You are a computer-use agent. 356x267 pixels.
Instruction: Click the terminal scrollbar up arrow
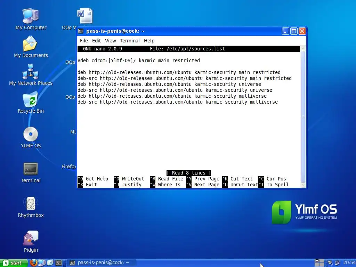click(303, 49)
